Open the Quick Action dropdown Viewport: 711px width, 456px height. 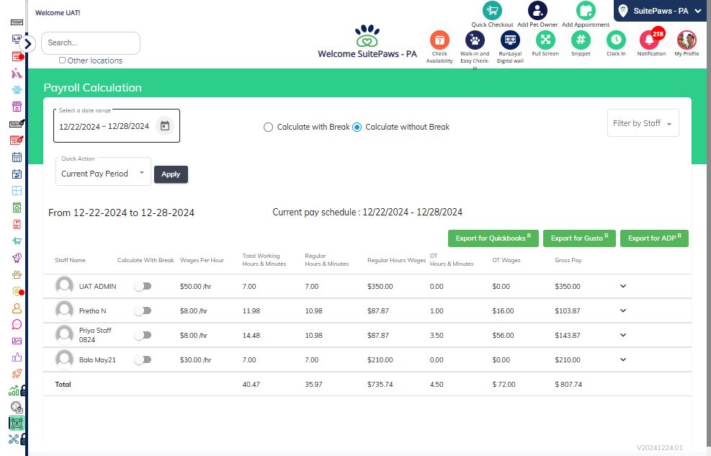click(104, 173)
